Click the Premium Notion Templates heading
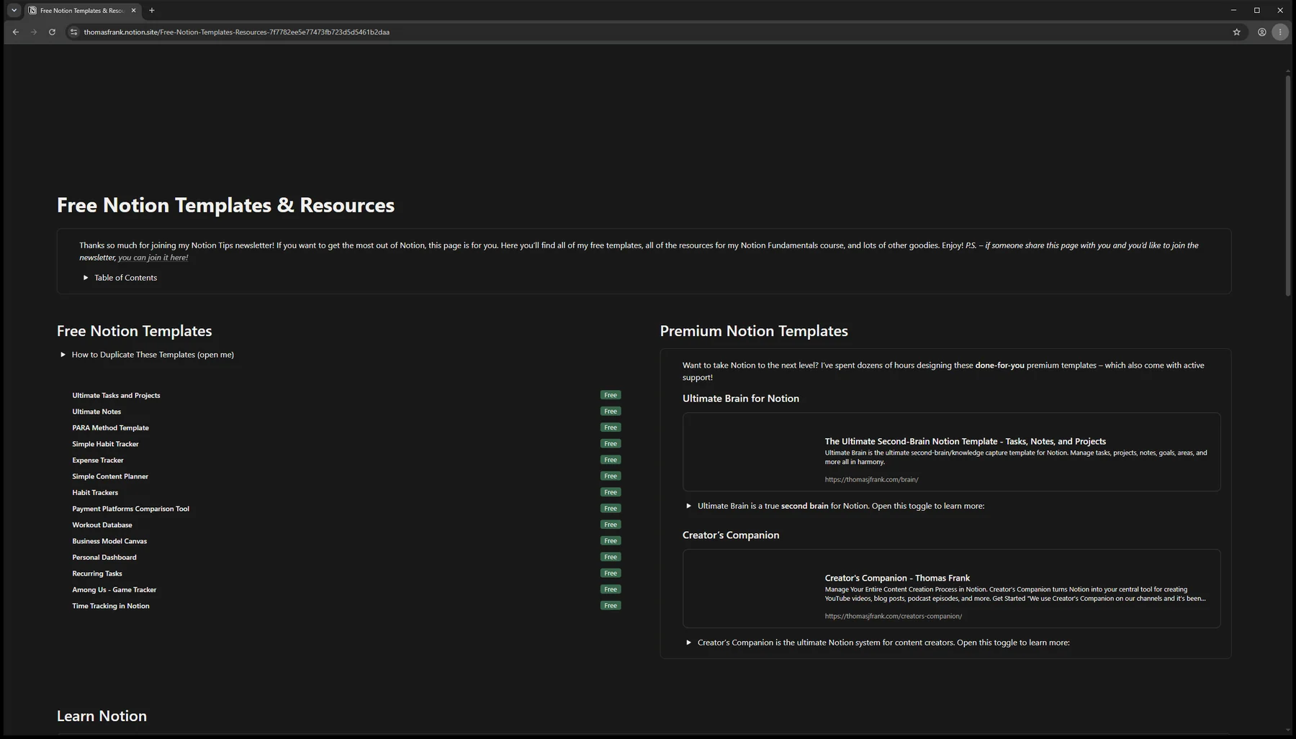Screen dimensions: 1296x739 point(754,331)
